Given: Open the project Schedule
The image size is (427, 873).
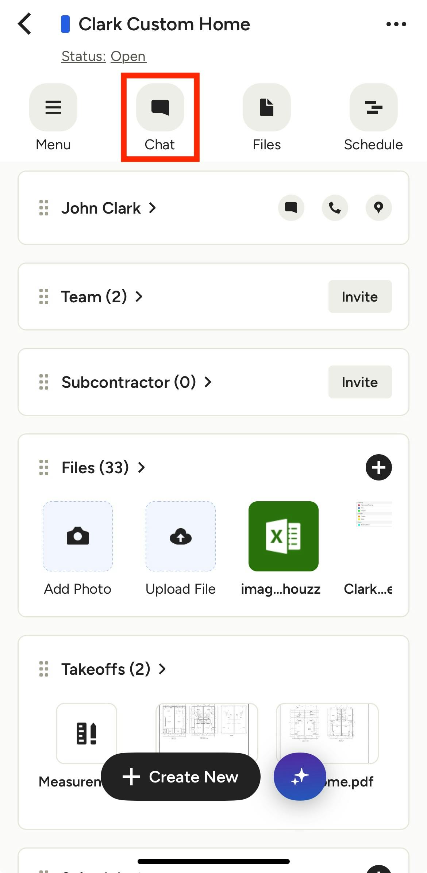Looking at the screenshot, I should click(x=373, y=107).
